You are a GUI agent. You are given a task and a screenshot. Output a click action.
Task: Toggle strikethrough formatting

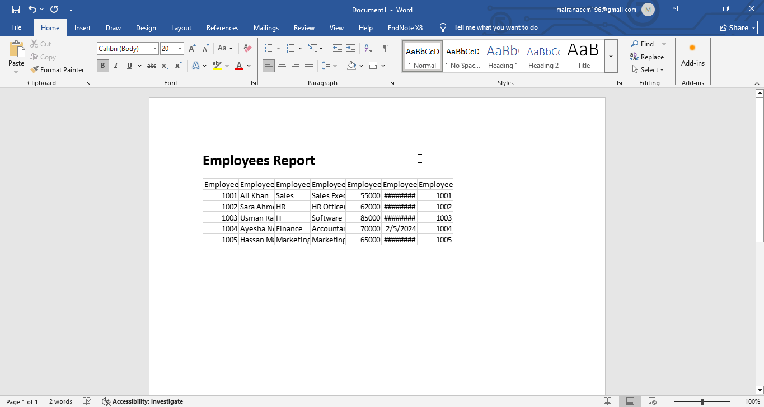tap(151, 66)
